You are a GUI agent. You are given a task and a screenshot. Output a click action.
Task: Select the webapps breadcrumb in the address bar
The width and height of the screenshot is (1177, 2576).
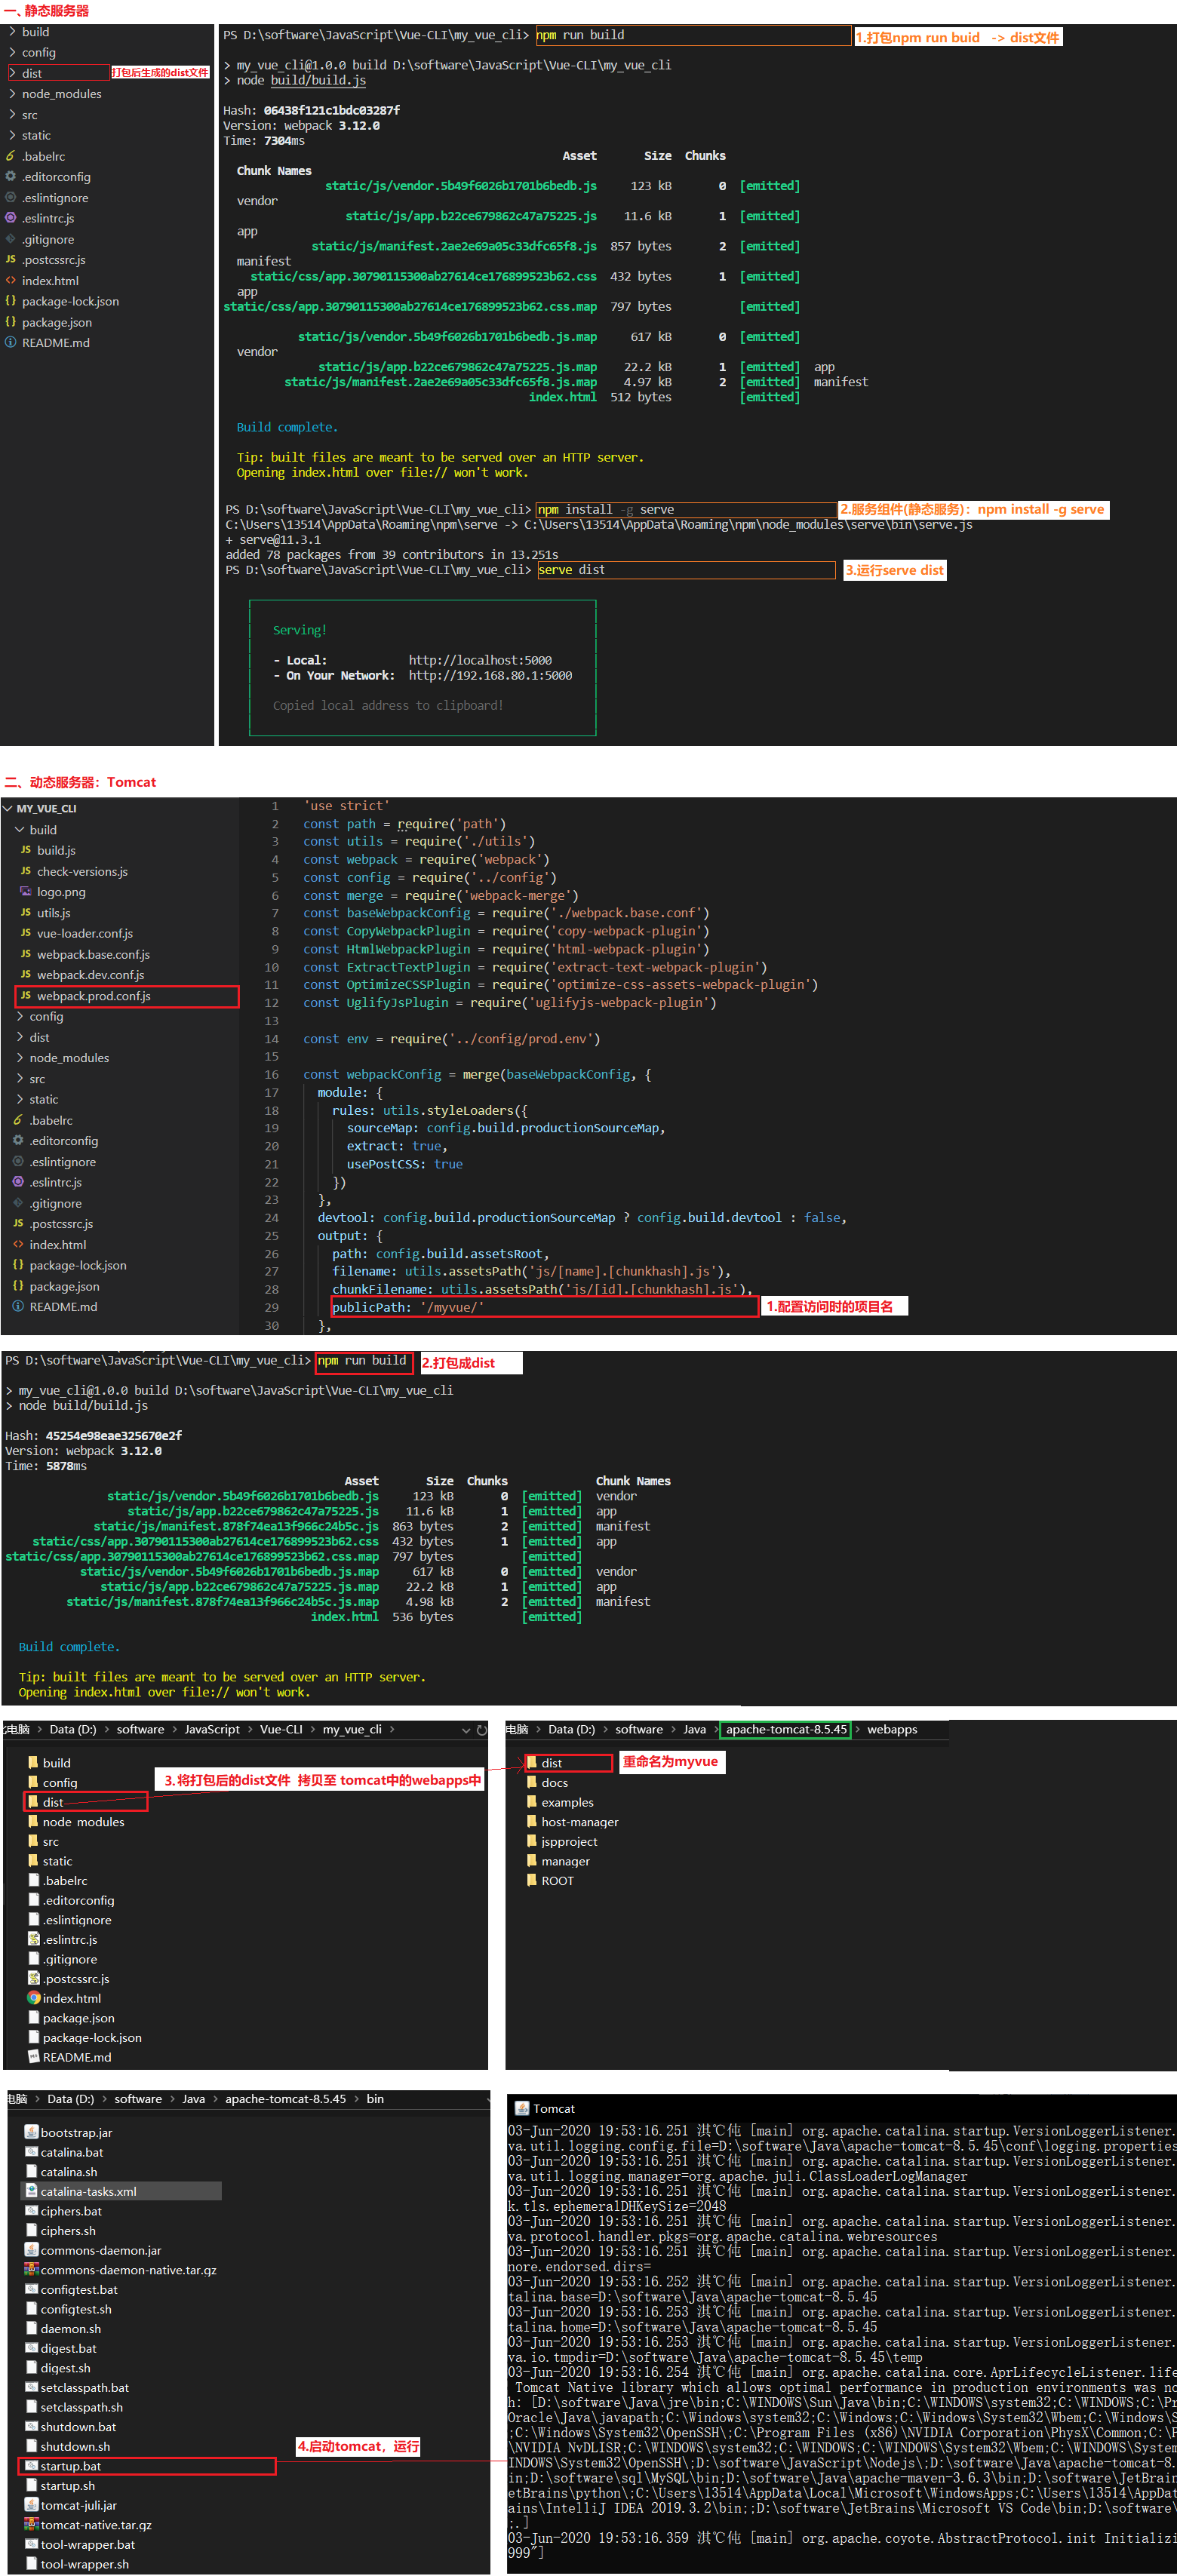pyautogui.click(x=891, y=1729)
